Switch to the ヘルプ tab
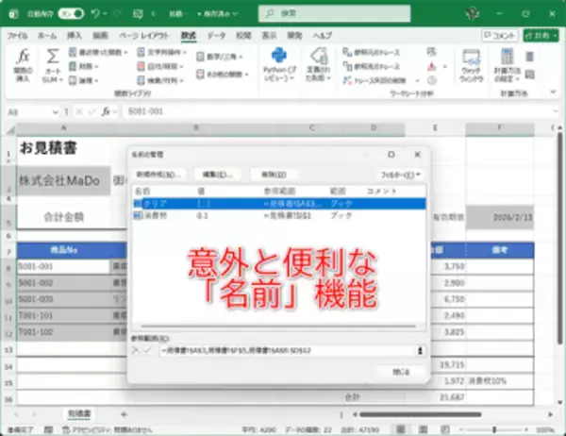 point(323,36)
